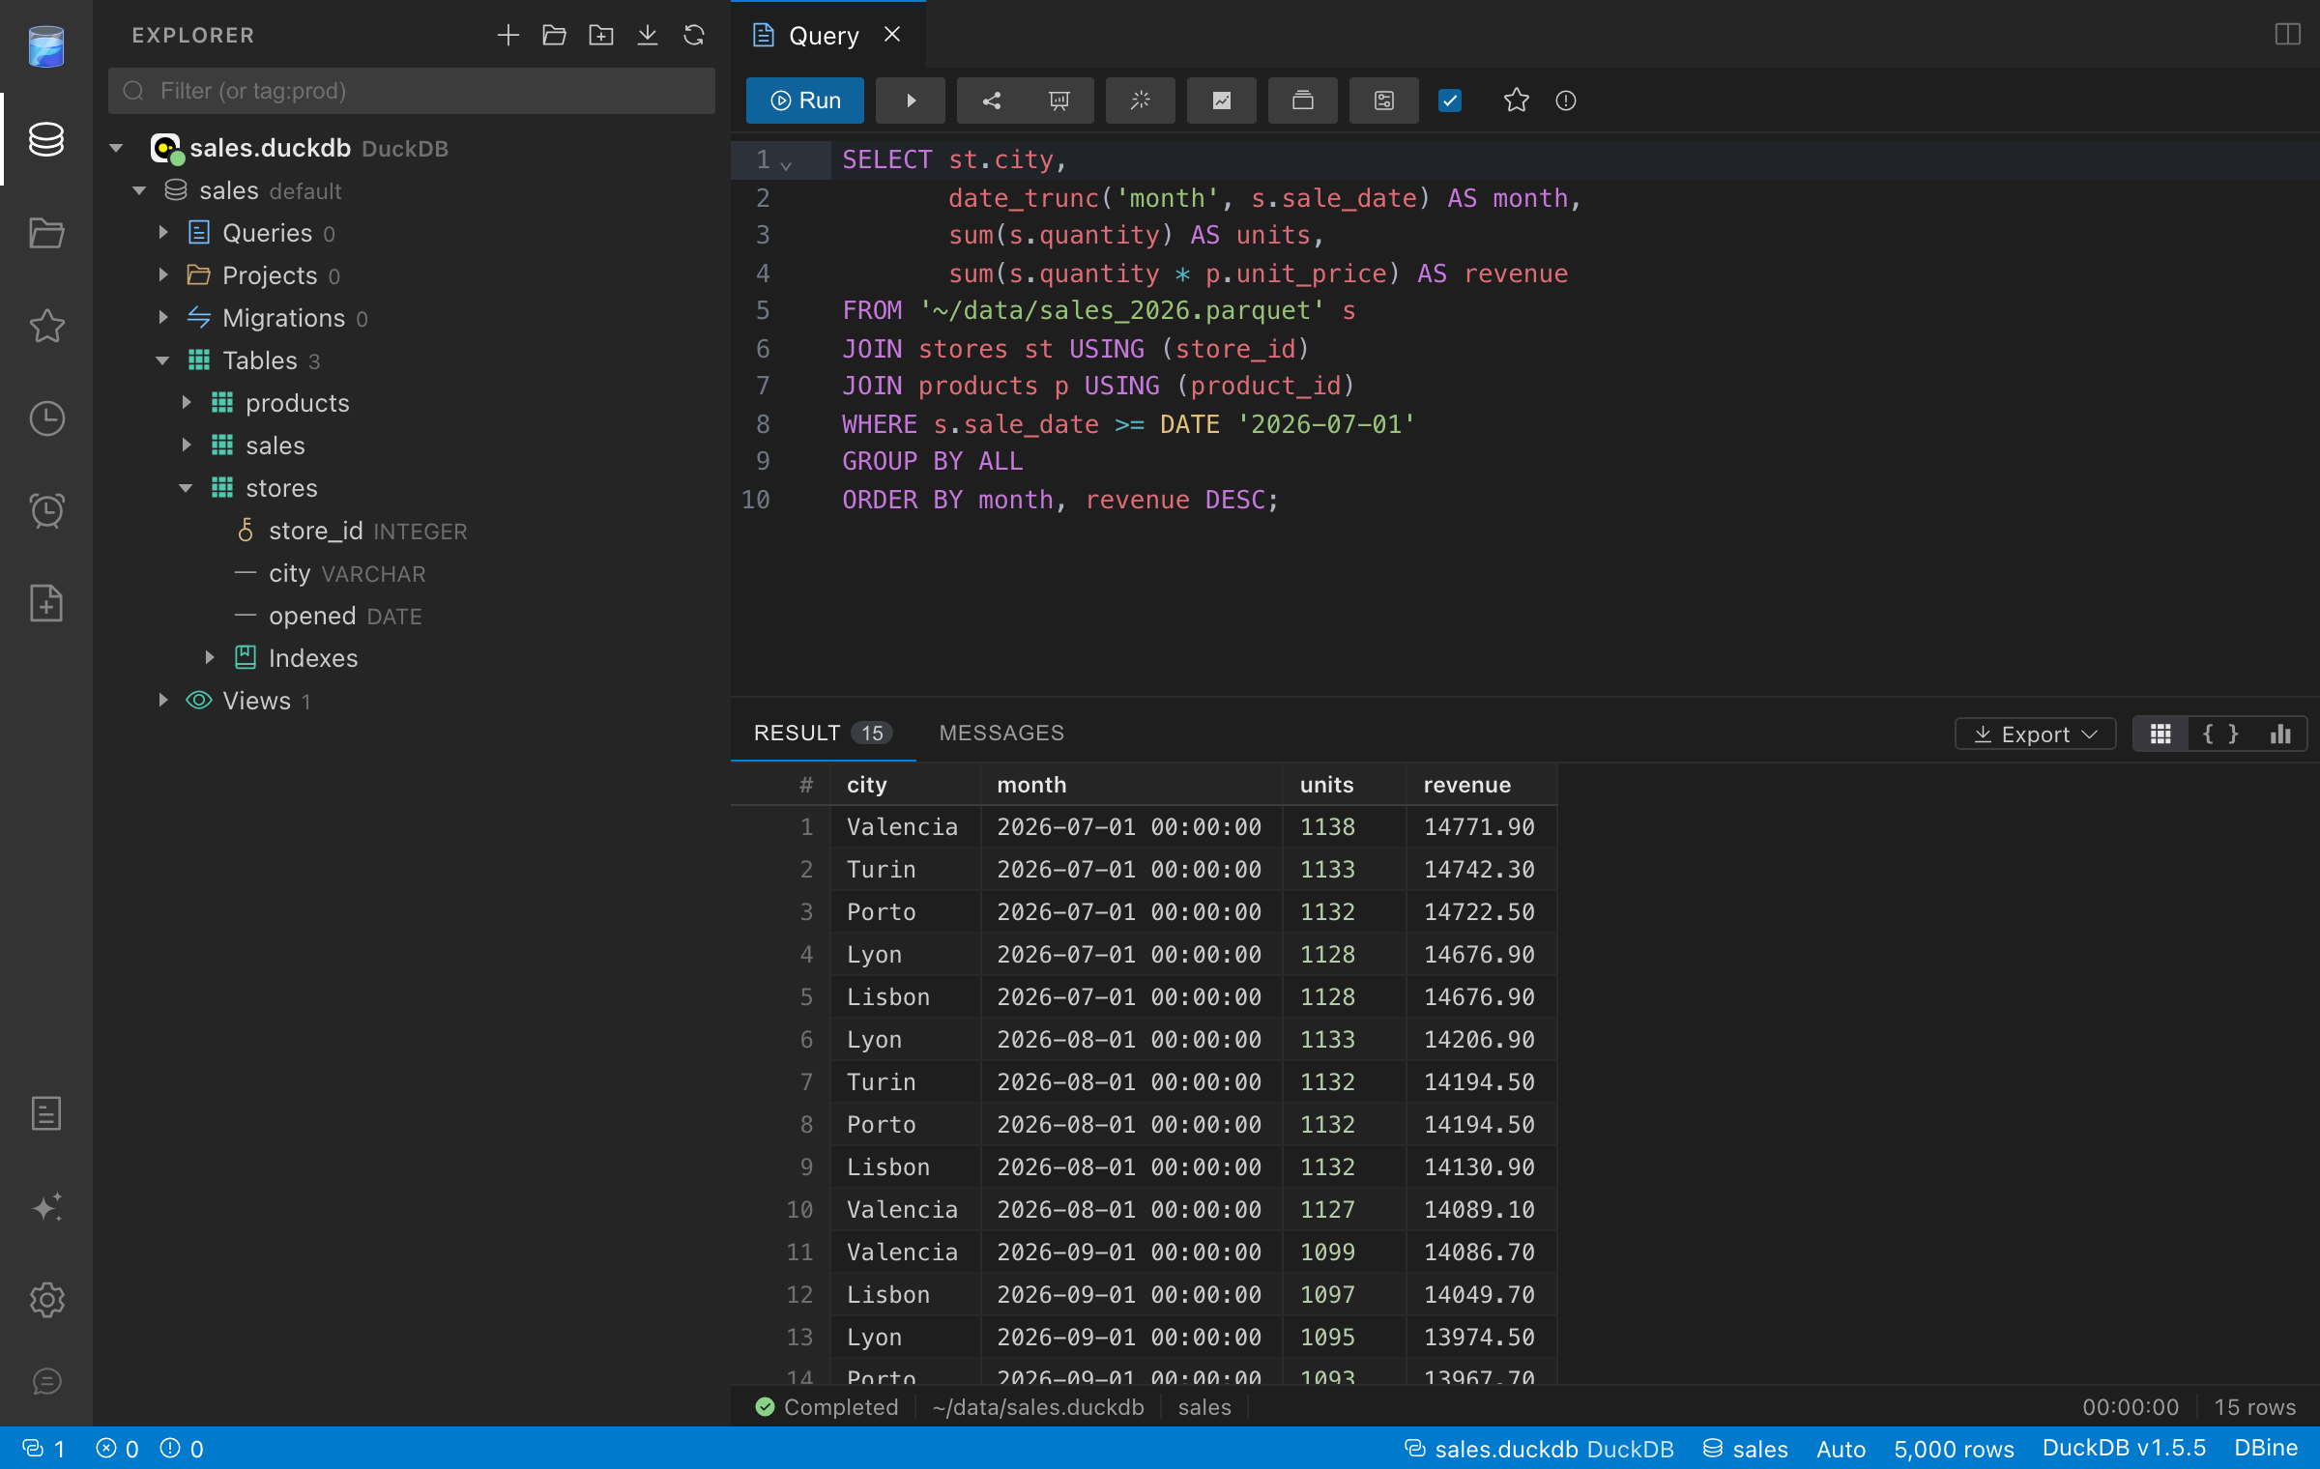Open the notes document sidebar icon

pos(46,1113)
